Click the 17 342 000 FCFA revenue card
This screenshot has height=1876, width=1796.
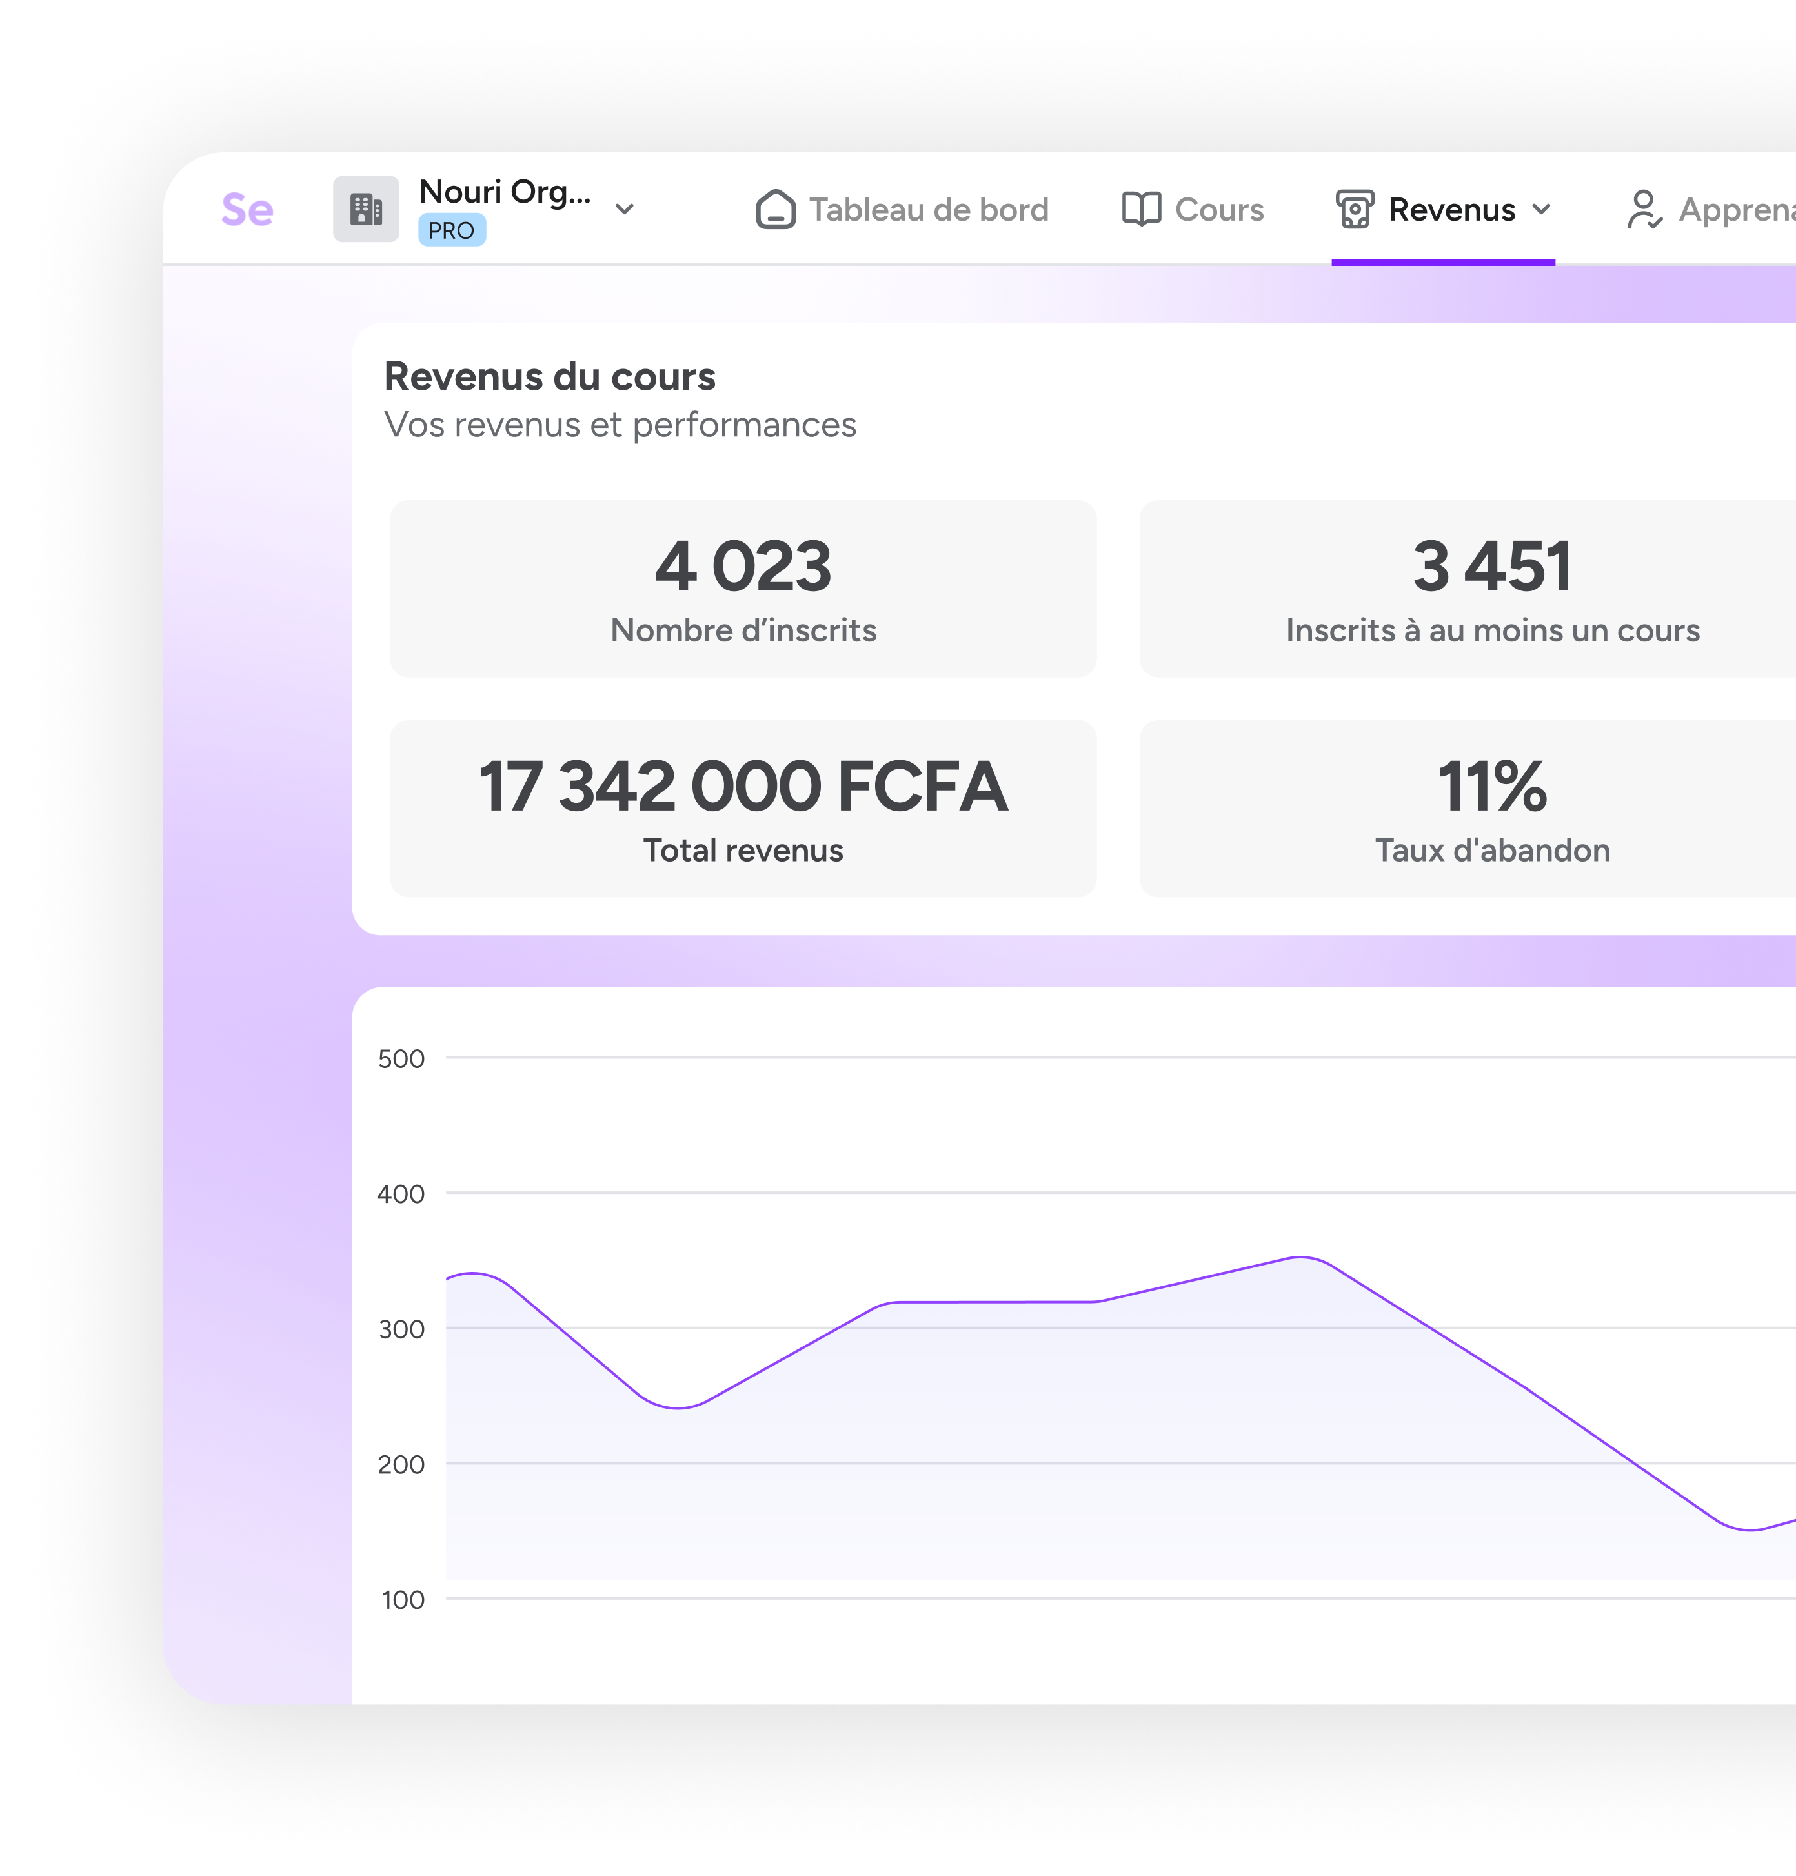pos(743,809)
